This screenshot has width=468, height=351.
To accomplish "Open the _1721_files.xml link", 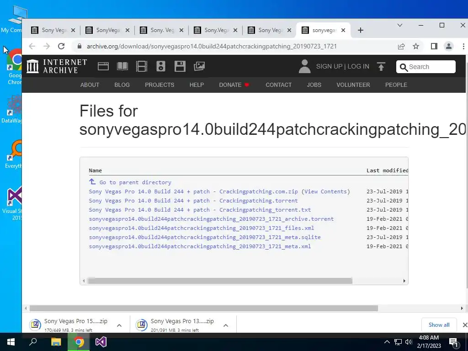I will point(201,228).
